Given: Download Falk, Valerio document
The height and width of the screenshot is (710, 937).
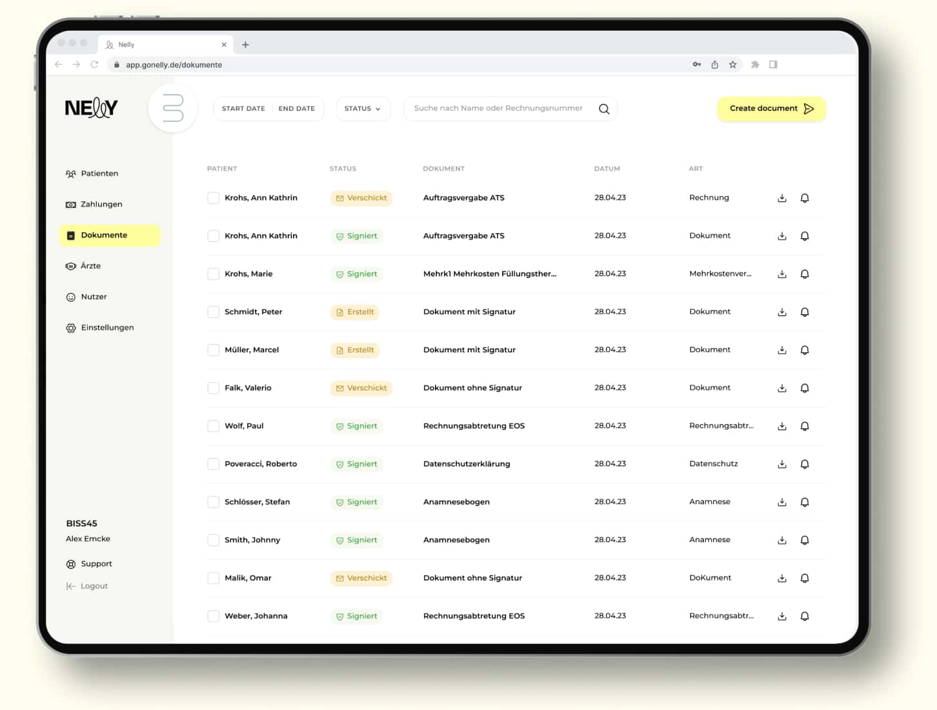Looking at the screenshot, I should point(781,389).
